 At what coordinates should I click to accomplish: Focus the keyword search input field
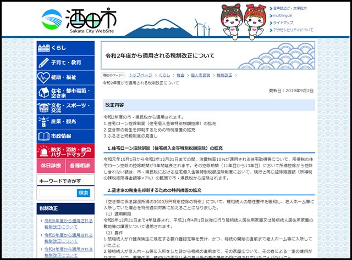pos(58,193)
